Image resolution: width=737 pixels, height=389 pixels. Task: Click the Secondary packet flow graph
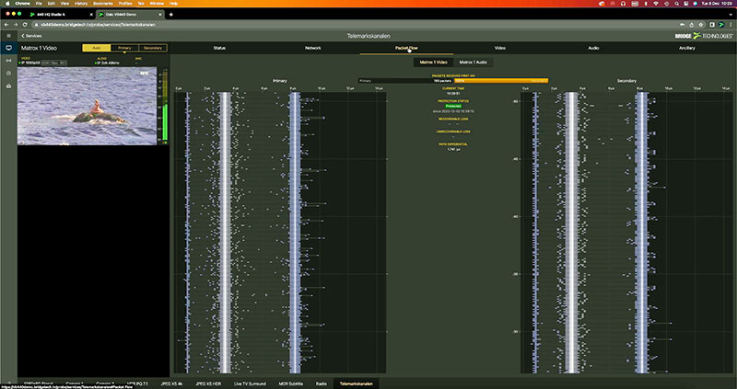(626, 233)
